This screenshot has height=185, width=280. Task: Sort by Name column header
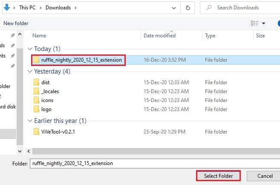[39, 36]
